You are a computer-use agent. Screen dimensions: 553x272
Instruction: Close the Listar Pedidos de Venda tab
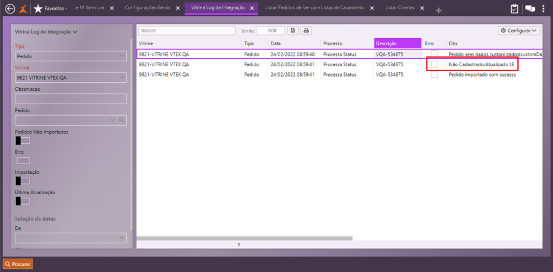[372, 8]
